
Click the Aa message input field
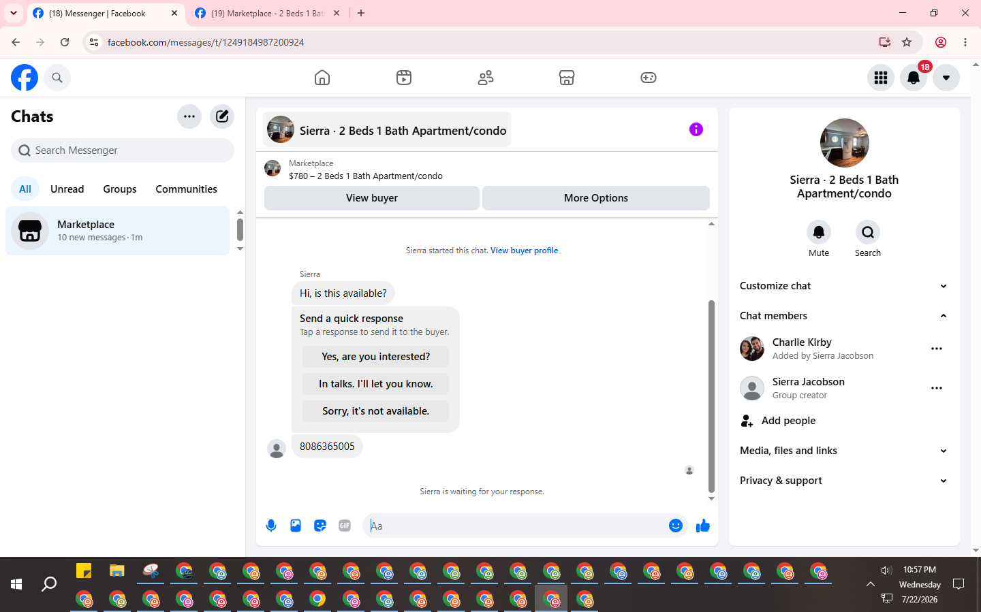point(514,526)
